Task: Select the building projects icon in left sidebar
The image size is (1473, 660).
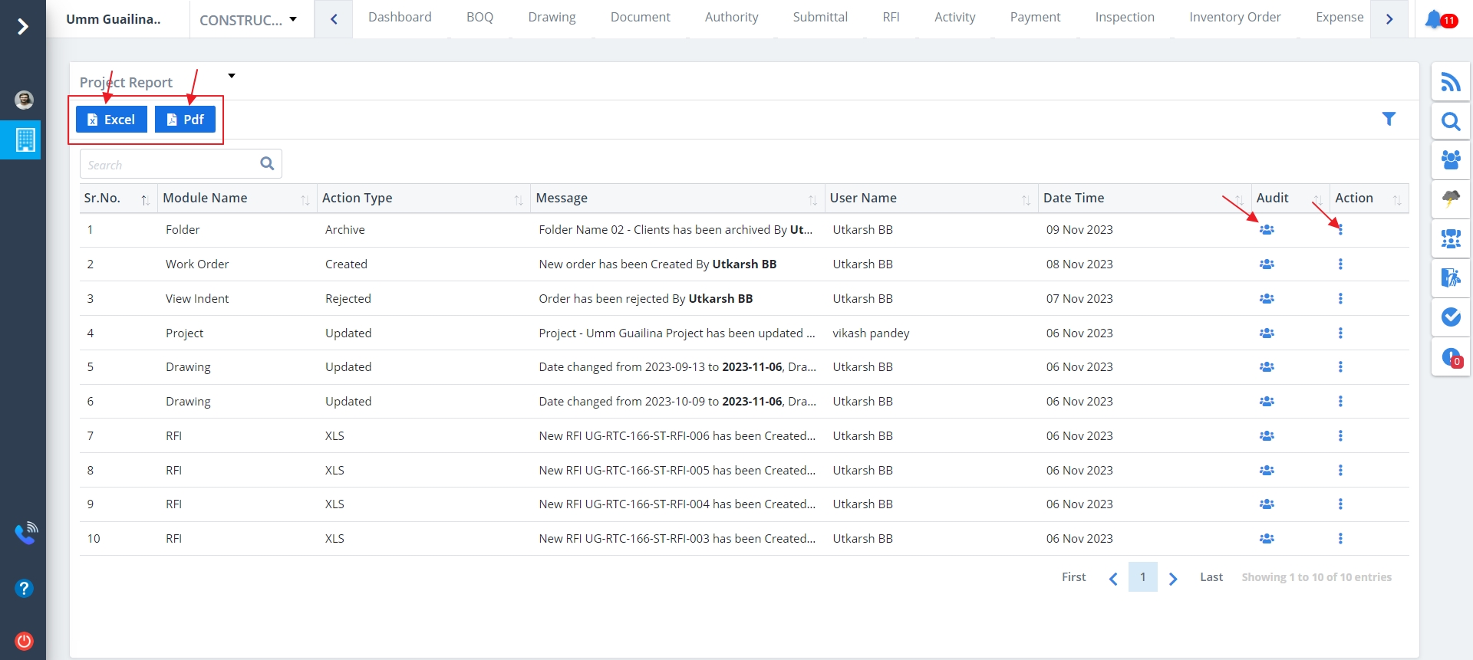Action: point(25,140)
